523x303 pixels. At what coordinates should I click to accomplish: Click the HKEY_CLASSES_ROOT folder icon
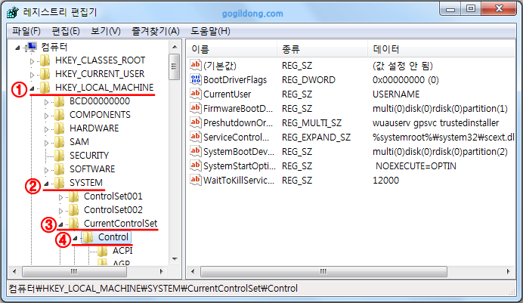45,60
